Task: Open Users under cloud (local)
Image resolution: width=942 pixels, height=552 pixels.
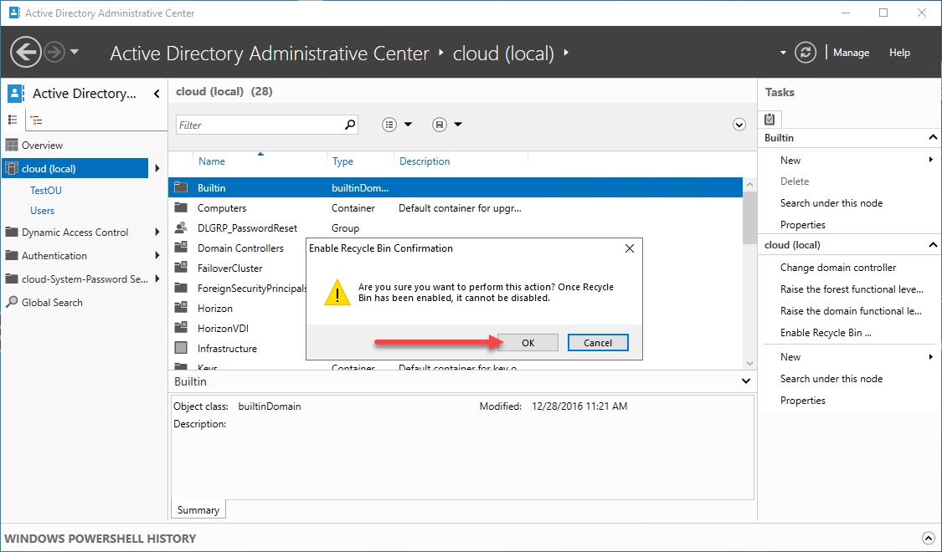Action: (42, 211)
